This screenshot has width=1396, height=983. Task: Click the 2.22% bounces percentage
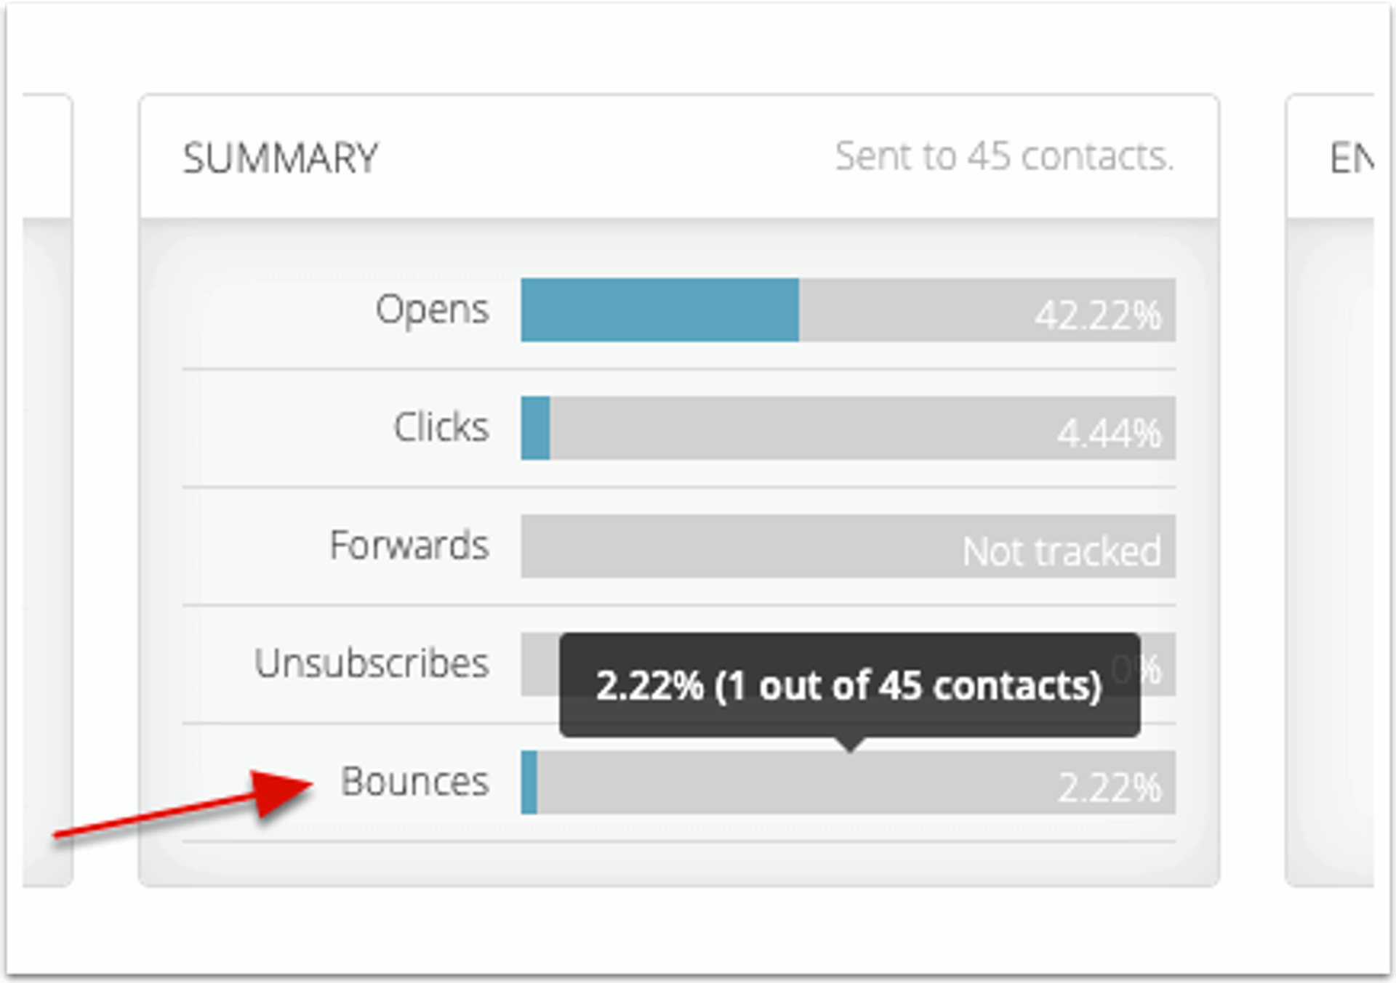(x=1109, y=788)
